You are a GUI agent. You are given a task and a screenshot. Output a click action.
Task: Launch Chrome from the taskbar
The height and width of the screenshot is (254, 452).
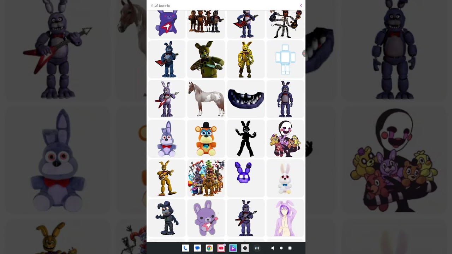[209, 248]
